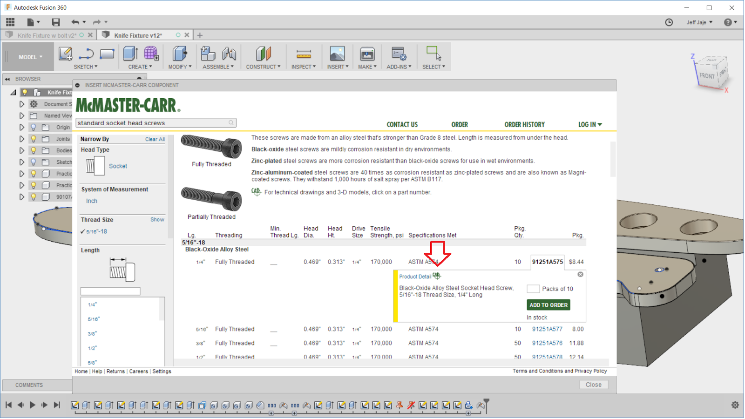Viewport: 745px width, 419px height.
Task: Click the Save document icon
Action: 55,22
